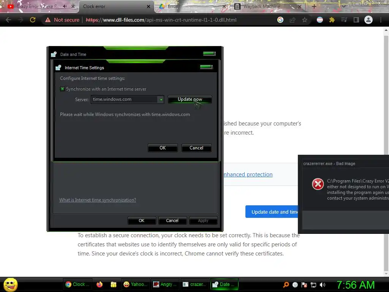Close the Clock error tab
This screenshot has height=292, width=389.
(x=149, y=6)
